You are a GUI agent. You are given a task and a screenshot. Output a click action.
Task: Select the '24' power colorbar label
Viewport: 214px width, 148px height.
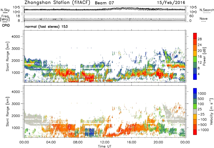200,45
